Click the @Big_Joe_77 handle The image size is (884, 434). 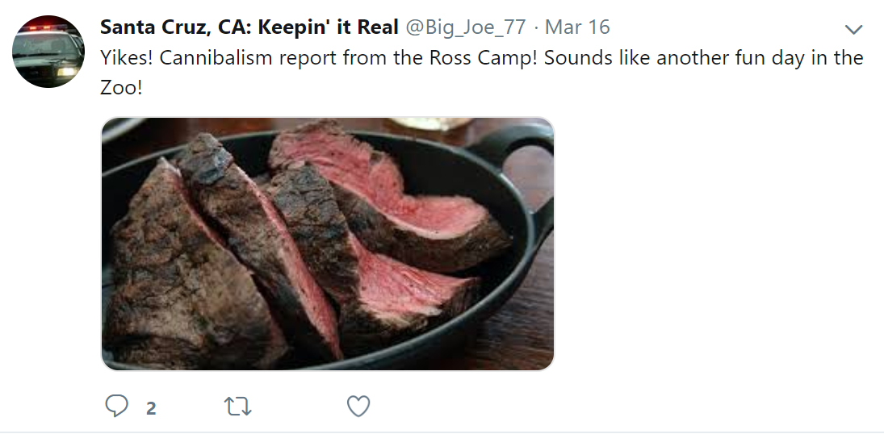(465, 27)
